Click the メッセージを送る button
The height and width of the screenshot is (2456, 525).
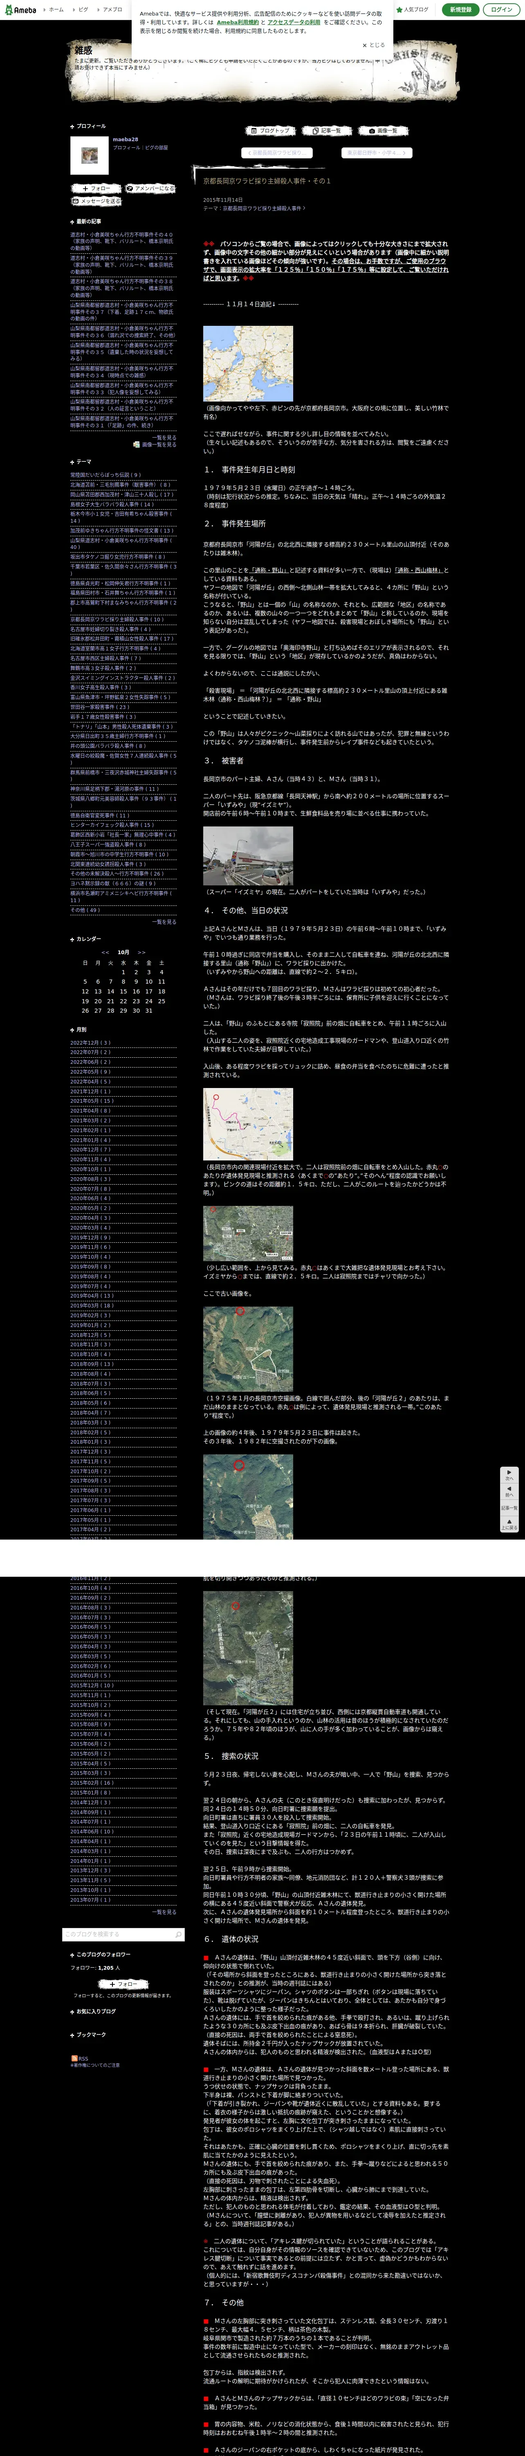pyautogui.click(x=96, y=201)
